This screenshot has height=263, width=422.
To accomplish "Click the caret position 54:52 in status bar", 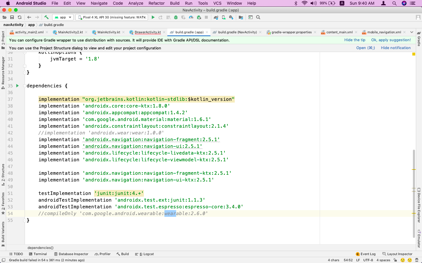I will click(348, 260).
